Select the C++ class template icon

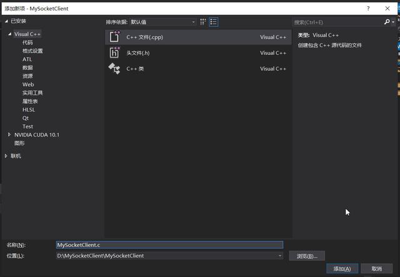tap(114, 69)
